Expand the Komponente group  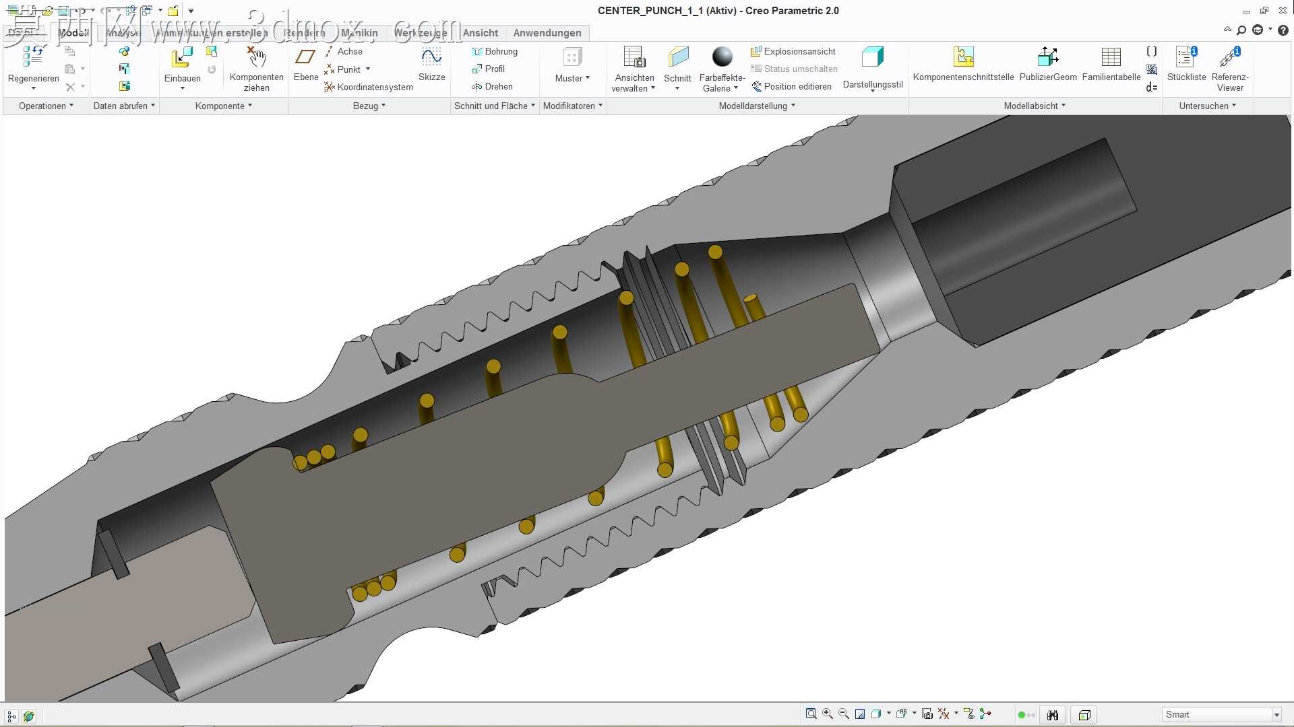click(224, 106)
